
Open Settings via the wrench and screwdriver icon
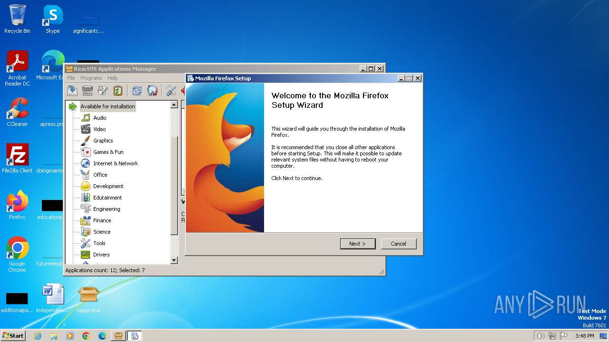(x=171, y=91)
